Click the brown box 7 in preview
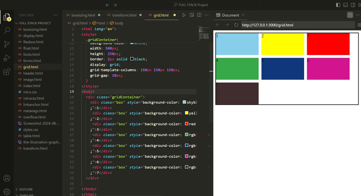This screenshot has width=361, height=196. tap(237, 93)
